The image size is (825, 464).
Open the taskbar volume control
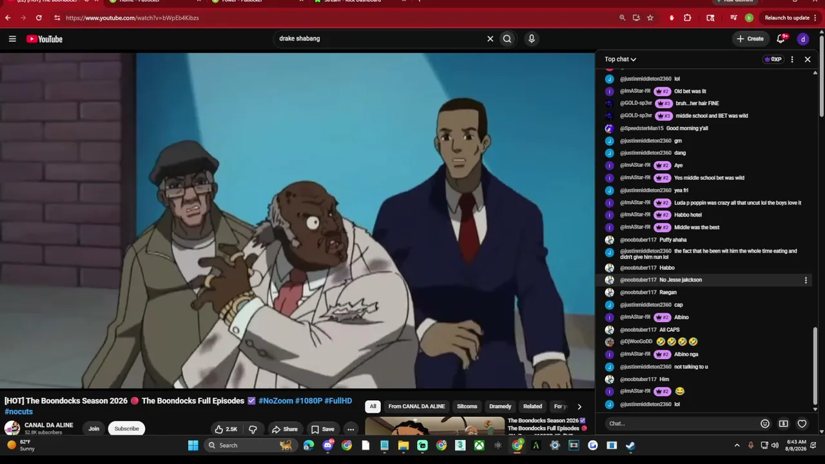[x=775, y=445]
